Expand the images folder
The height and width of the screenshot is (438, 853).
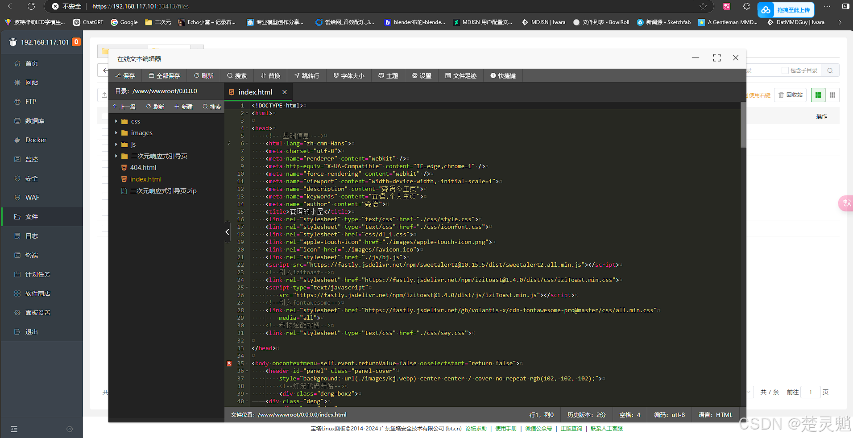pos(116,133)
